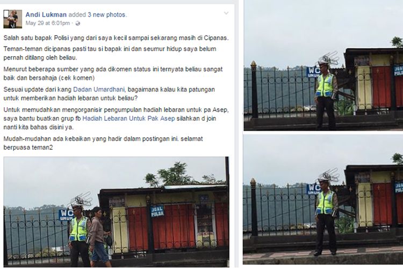Visit Dadan Umardhani's tagged profile

(99, 90)
